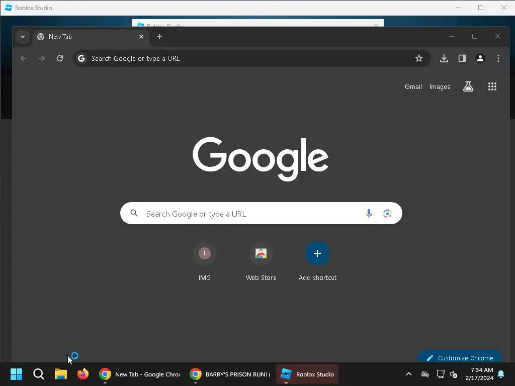This screenshot has height=386, width=515.
Task: Open File Explorer from taskbar
Action: click(x=61, y=374)
